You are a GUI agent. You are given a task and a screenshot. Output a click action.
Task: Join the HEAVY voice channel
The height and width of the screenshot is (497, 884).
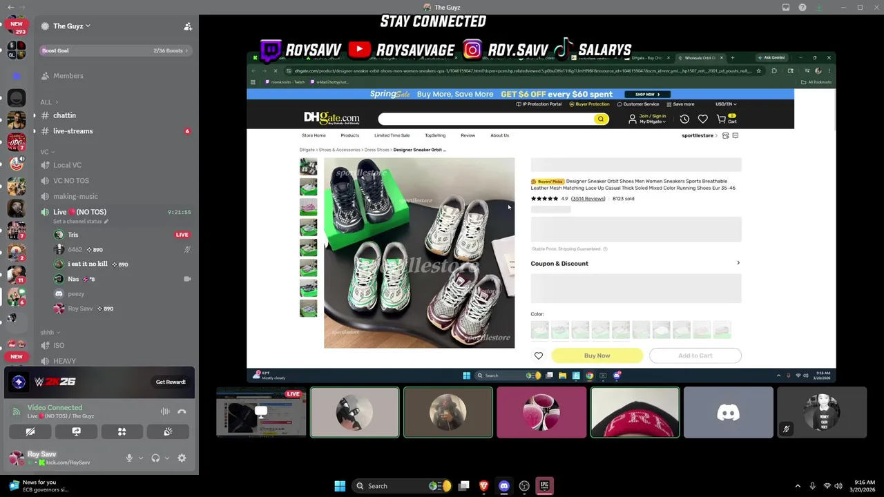tap(64, 361)
